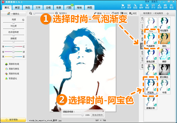
Task: Click the 取消该特效 cancel effect button
Action: point(98,115)
